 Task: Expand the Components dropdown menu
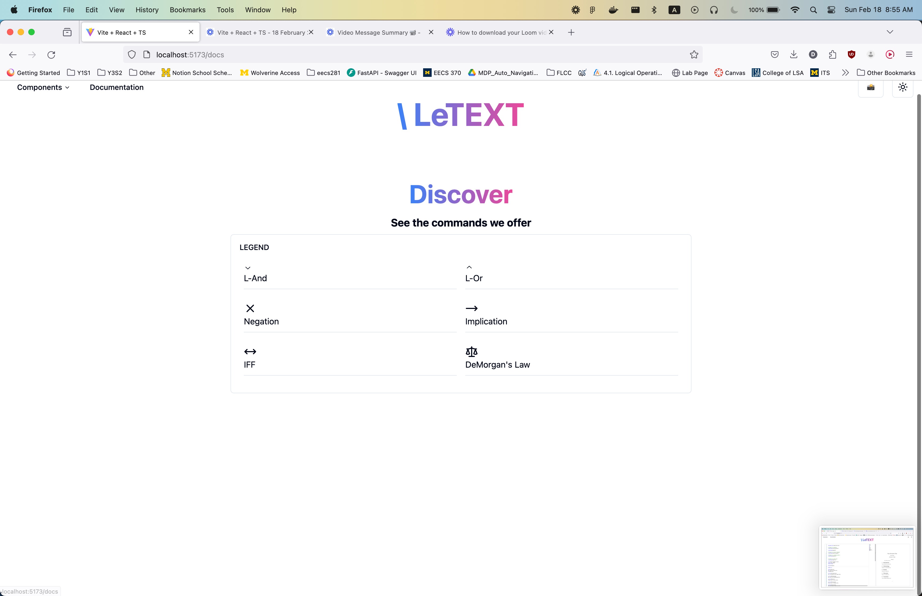43,88
